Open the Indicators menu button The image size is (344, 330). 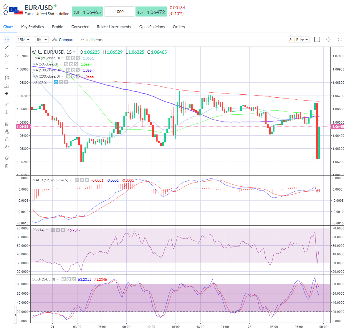(92, 40)
